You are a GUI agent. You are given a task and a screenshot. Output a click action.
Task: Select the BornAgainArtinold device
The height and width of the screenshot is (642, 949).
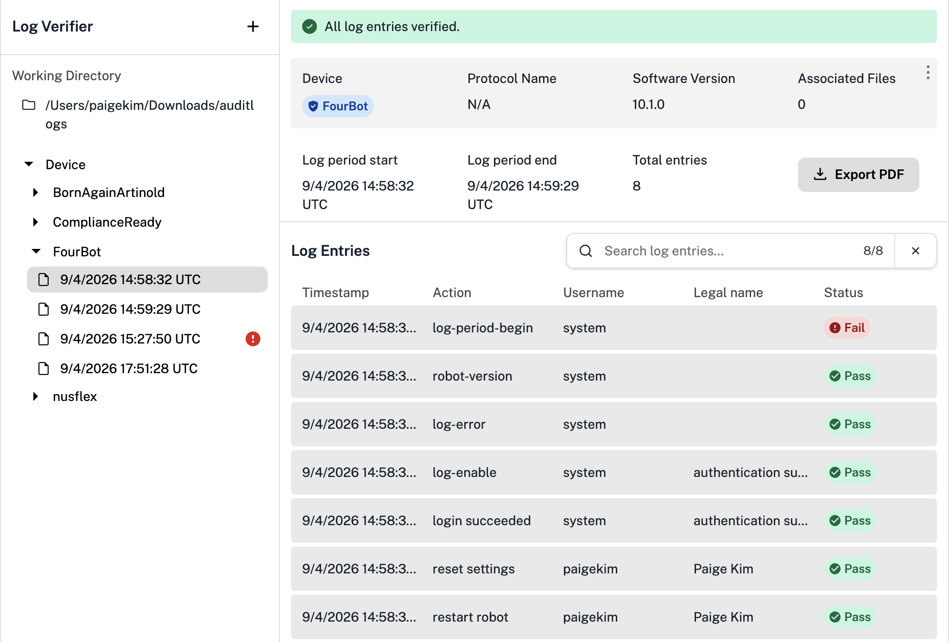(109, 192)
